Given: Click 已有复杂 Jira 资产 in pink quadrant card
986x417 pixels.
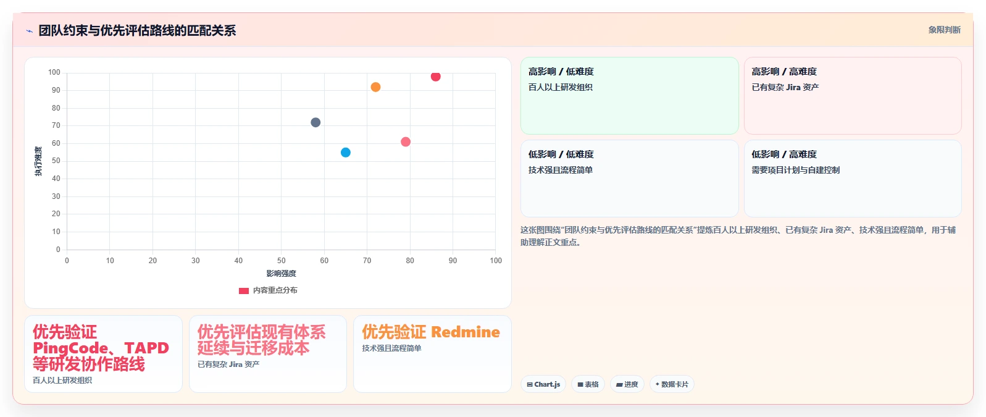Looking at the screenshot, I should (x=785, y=87).
